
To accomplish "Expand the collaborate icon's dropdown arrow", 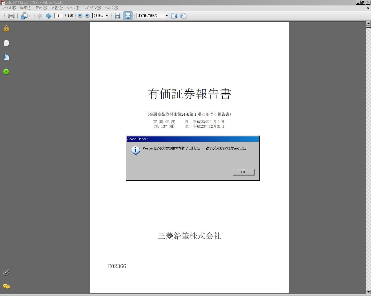I will click(30, 16).
